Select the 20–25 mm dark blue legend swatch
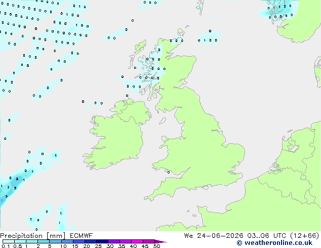 tap(91, 241)
